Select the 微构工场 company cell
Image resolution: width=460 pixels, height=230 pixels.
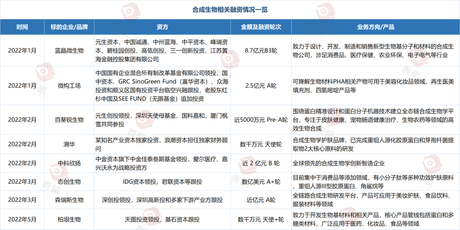tap(69, 85)
